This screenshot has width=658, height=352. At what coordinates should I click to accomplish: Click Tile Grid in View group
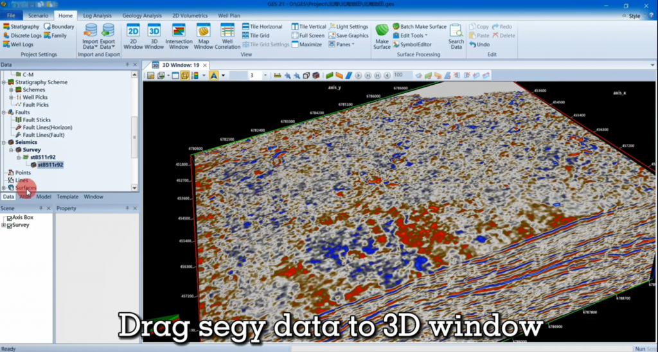click(256, 36)
